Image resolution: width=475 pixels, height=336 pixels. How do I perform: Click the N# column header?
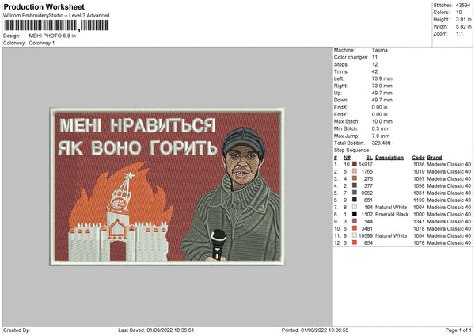point(347,158)
